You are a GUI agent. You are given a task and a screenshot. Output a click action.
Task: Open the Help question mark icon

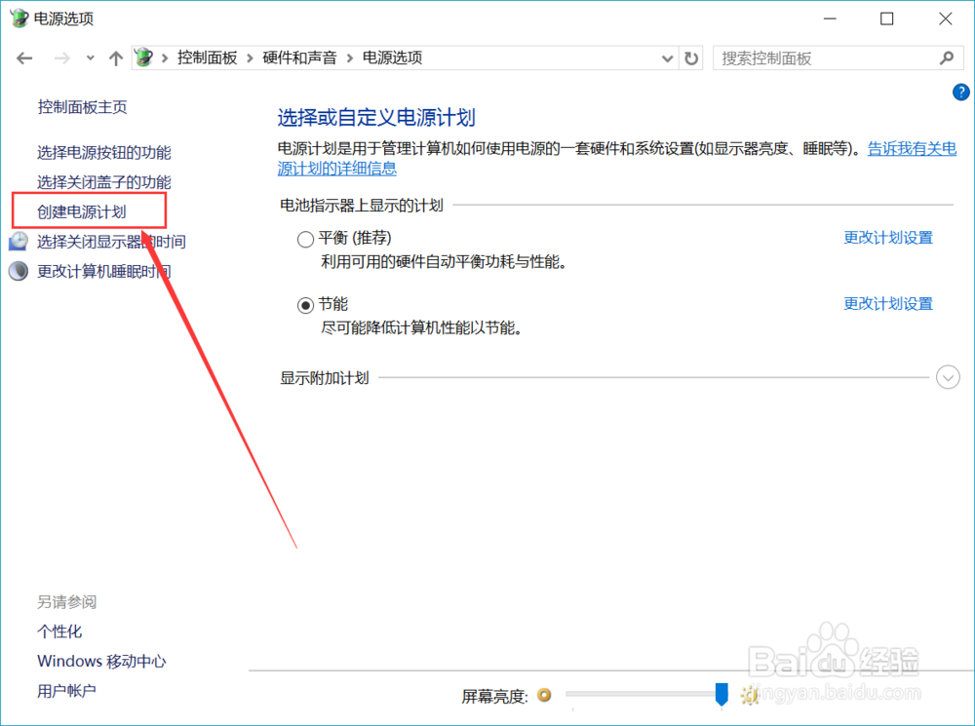coord(960,92)
